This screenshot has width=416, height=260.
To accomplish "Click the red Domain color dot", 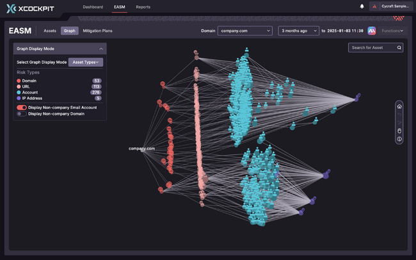I will [x=19, y=81].
